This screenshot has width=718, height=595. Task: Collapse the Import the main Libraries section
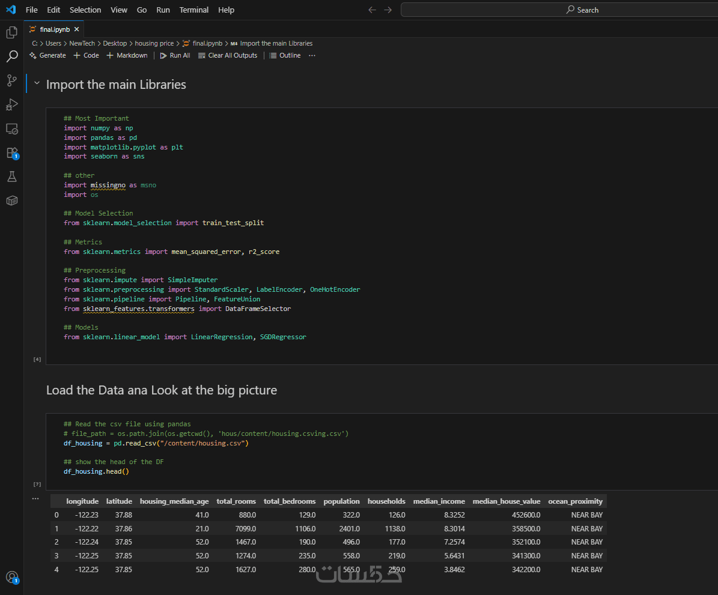pos(37,85)
